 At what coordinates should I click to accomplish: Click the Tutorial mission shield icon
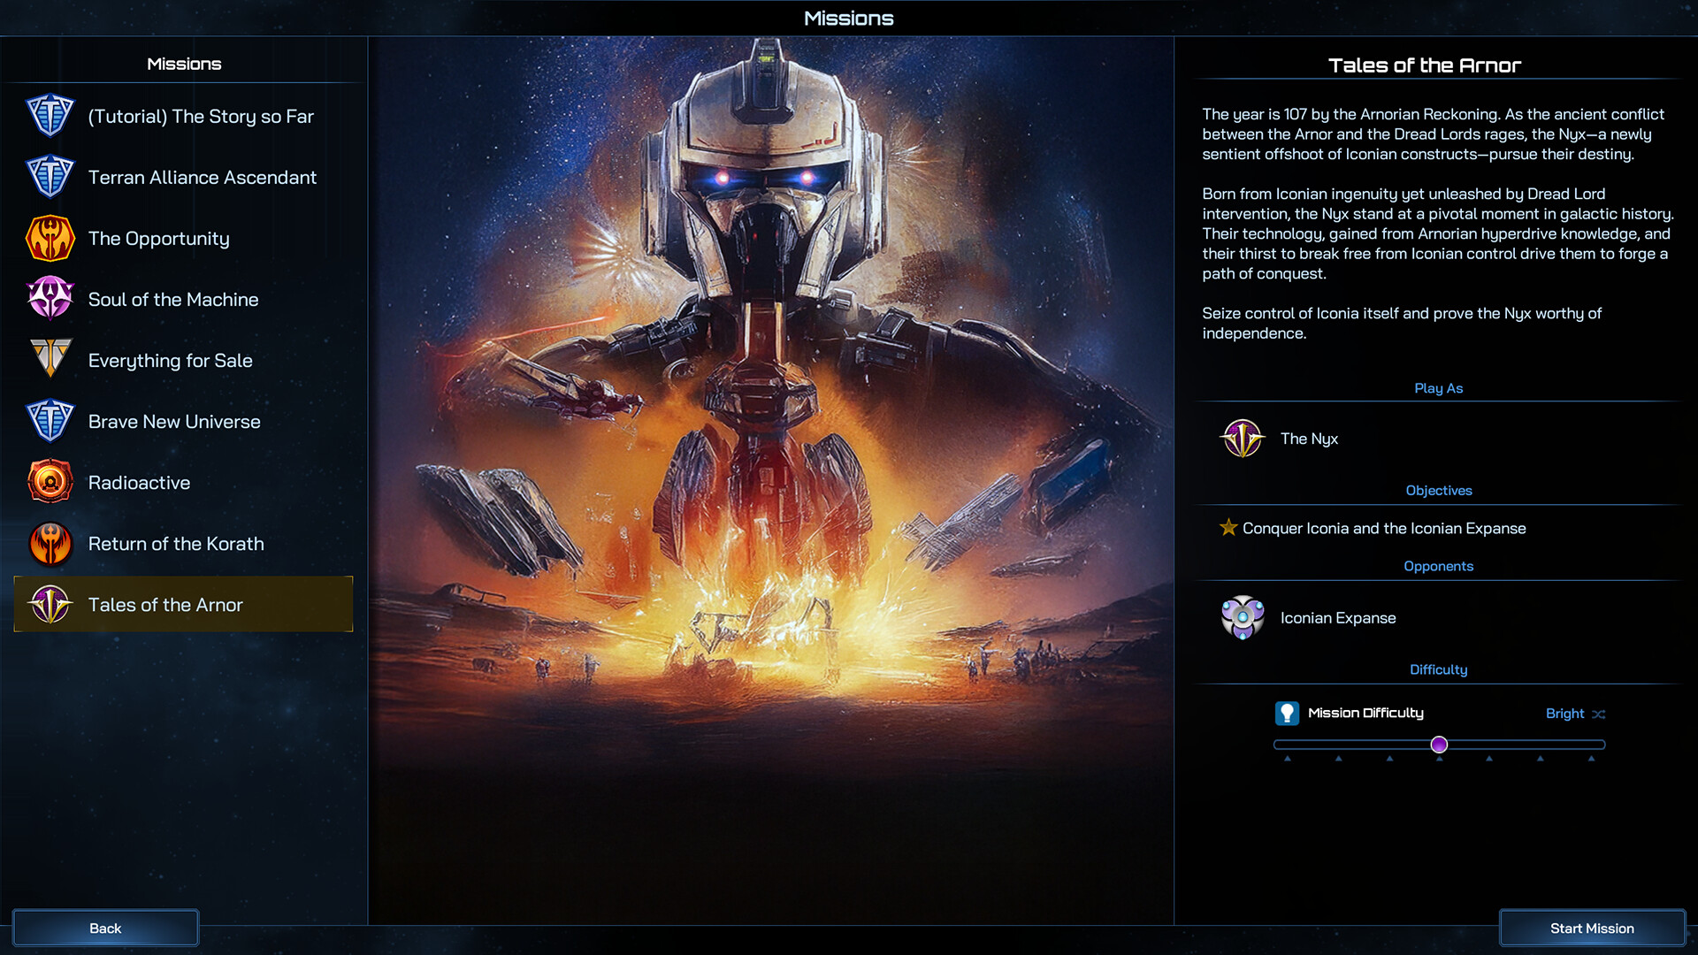50,116
